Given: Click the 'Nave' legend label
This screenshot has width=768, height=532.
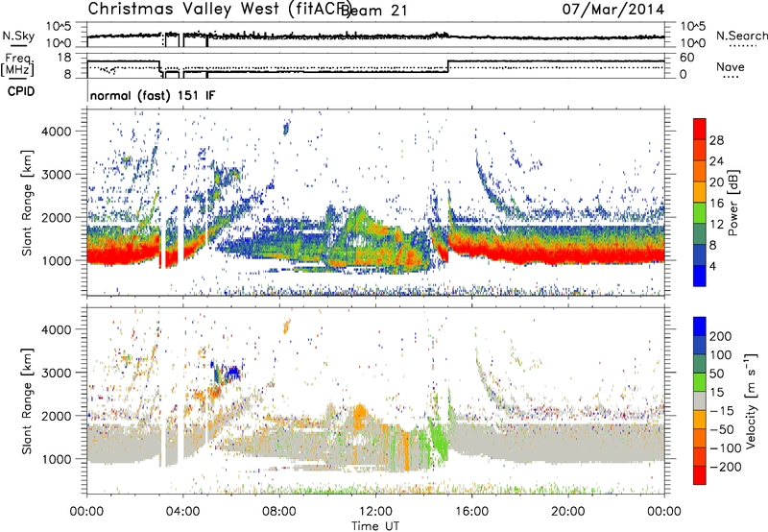Looking at the screenshot, I should pyautogui.click(x=731, y=66).
